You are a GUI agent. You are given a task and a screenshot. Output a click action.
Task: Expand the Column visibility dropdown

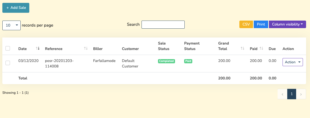(x=287, y=24)
